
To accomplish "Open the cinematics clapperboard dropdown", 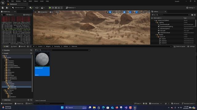I will click(x=42, y=8).
